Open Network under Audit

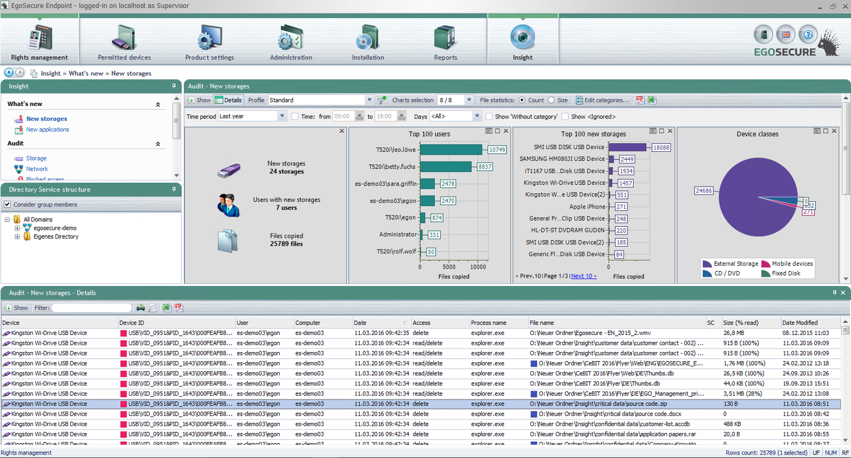pos(37,169)
